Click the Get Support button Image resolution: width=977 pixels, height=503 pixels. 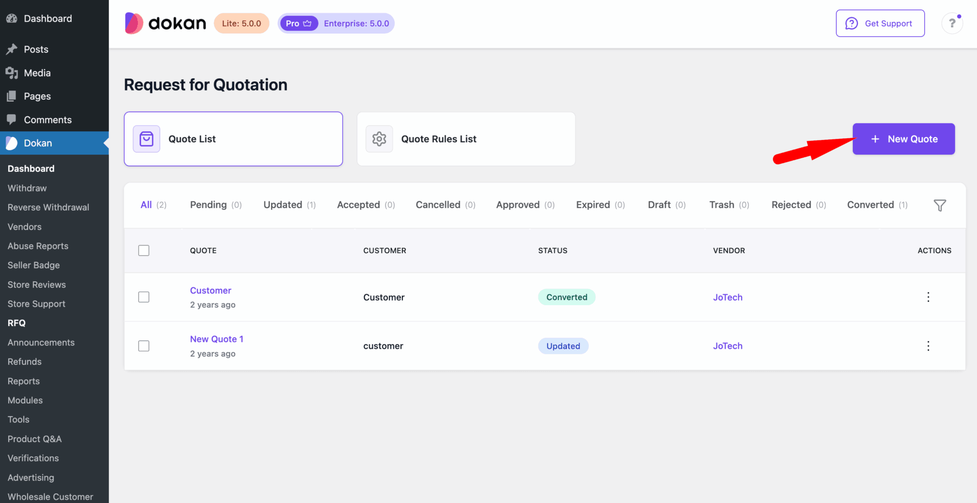pyautogui.click(x=880, y=23)
